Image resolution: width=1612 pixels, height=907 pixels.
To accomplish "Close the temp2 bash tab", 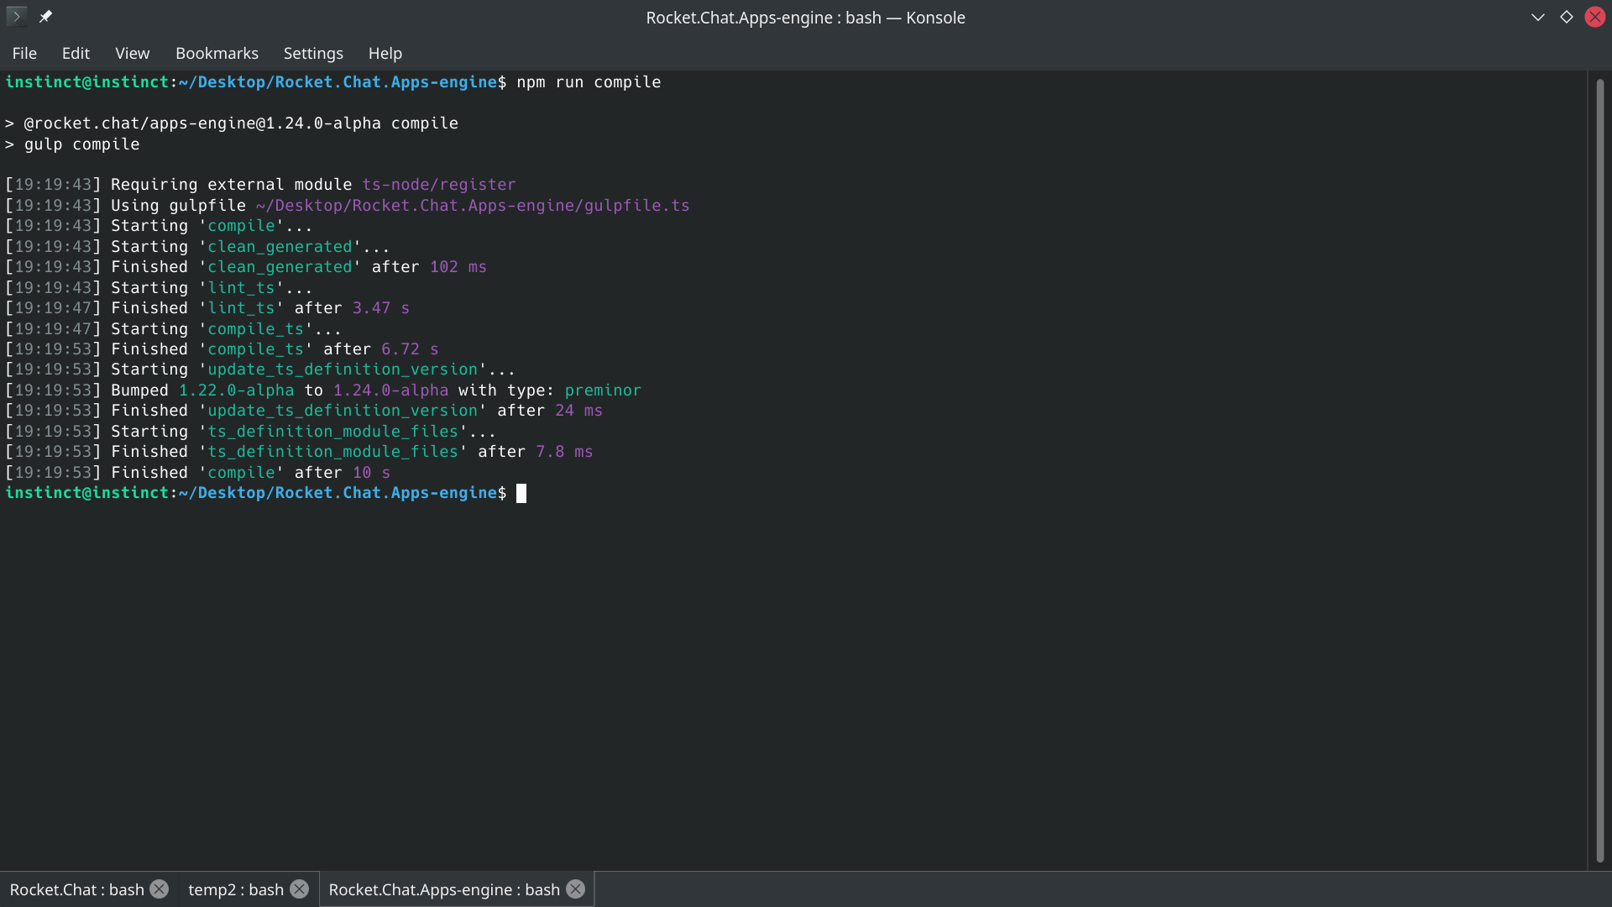I will pyautogui.click(x=299, y=889).
